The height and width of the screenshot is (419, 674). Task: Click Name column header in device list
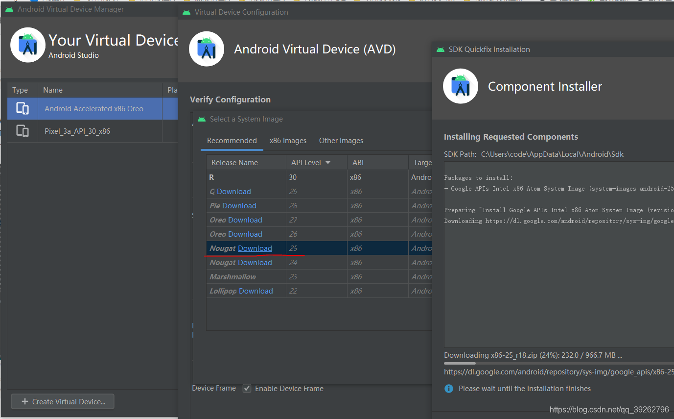(100, 90)
